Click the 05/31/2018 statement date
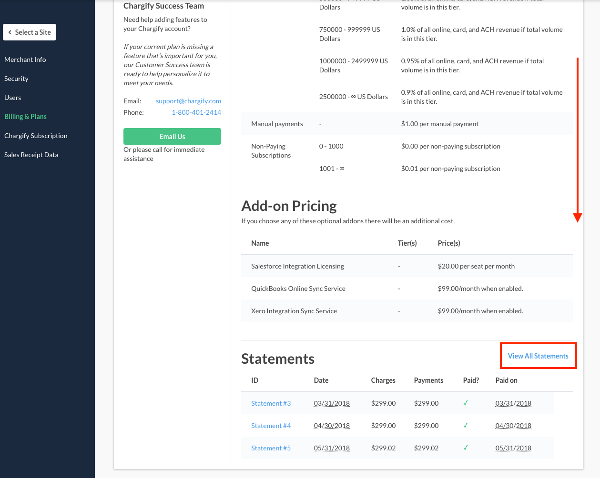The width and height of the screenshot is (600, 478). [x=332, y=448]
